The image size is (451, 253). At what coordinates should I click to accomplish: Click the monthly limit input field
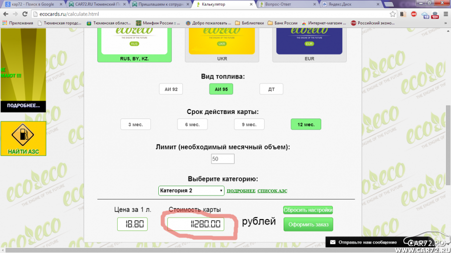(x=222, y=159)
